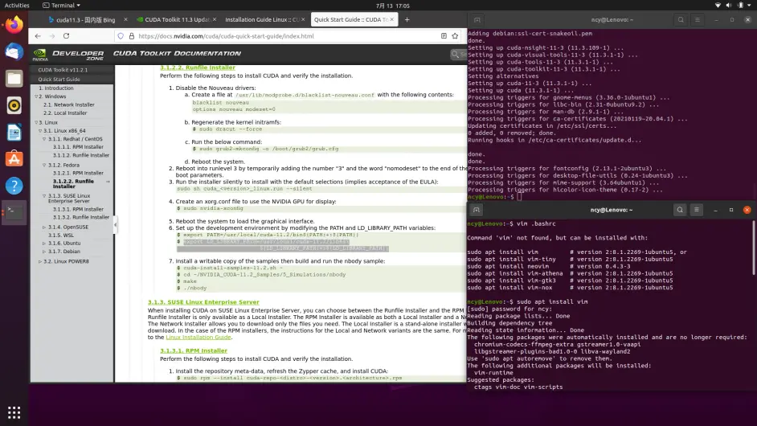
Task: Expand the 3.1.6. Ubuntu node
Action: (44, 244)
